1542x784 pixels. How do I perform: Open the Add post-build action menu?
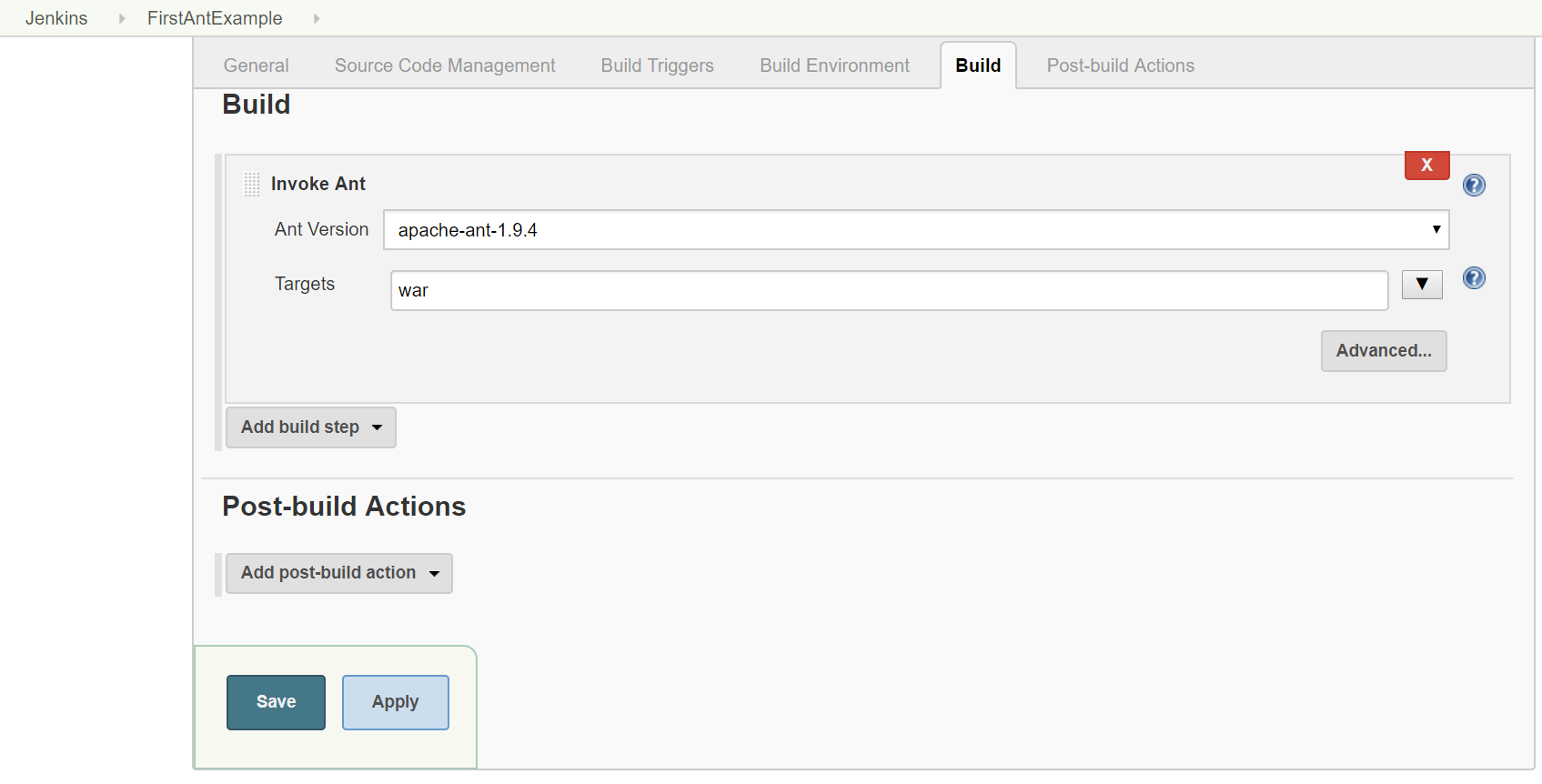tap(339, 573)
